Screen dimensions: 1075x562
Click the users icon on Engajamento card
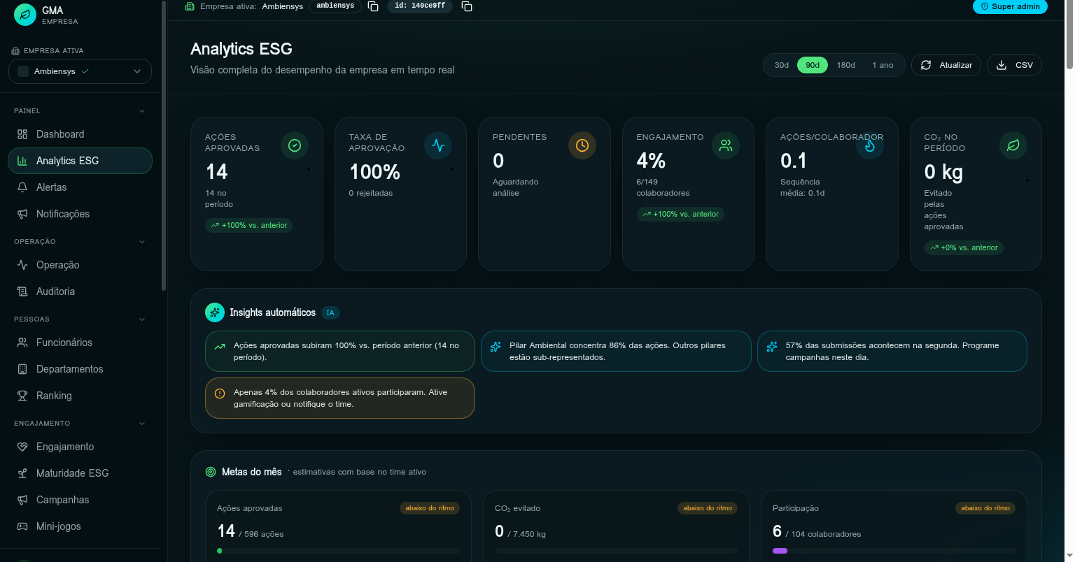pyautogui.click(x=726, y=145)
